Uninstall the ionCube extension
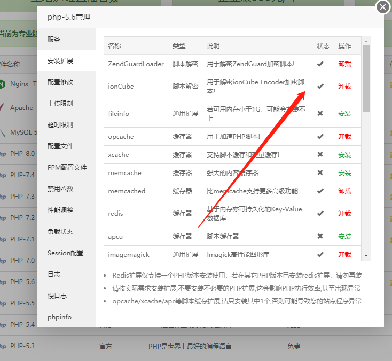The width and height of the screenshot is (392, 361). [344, 87]
